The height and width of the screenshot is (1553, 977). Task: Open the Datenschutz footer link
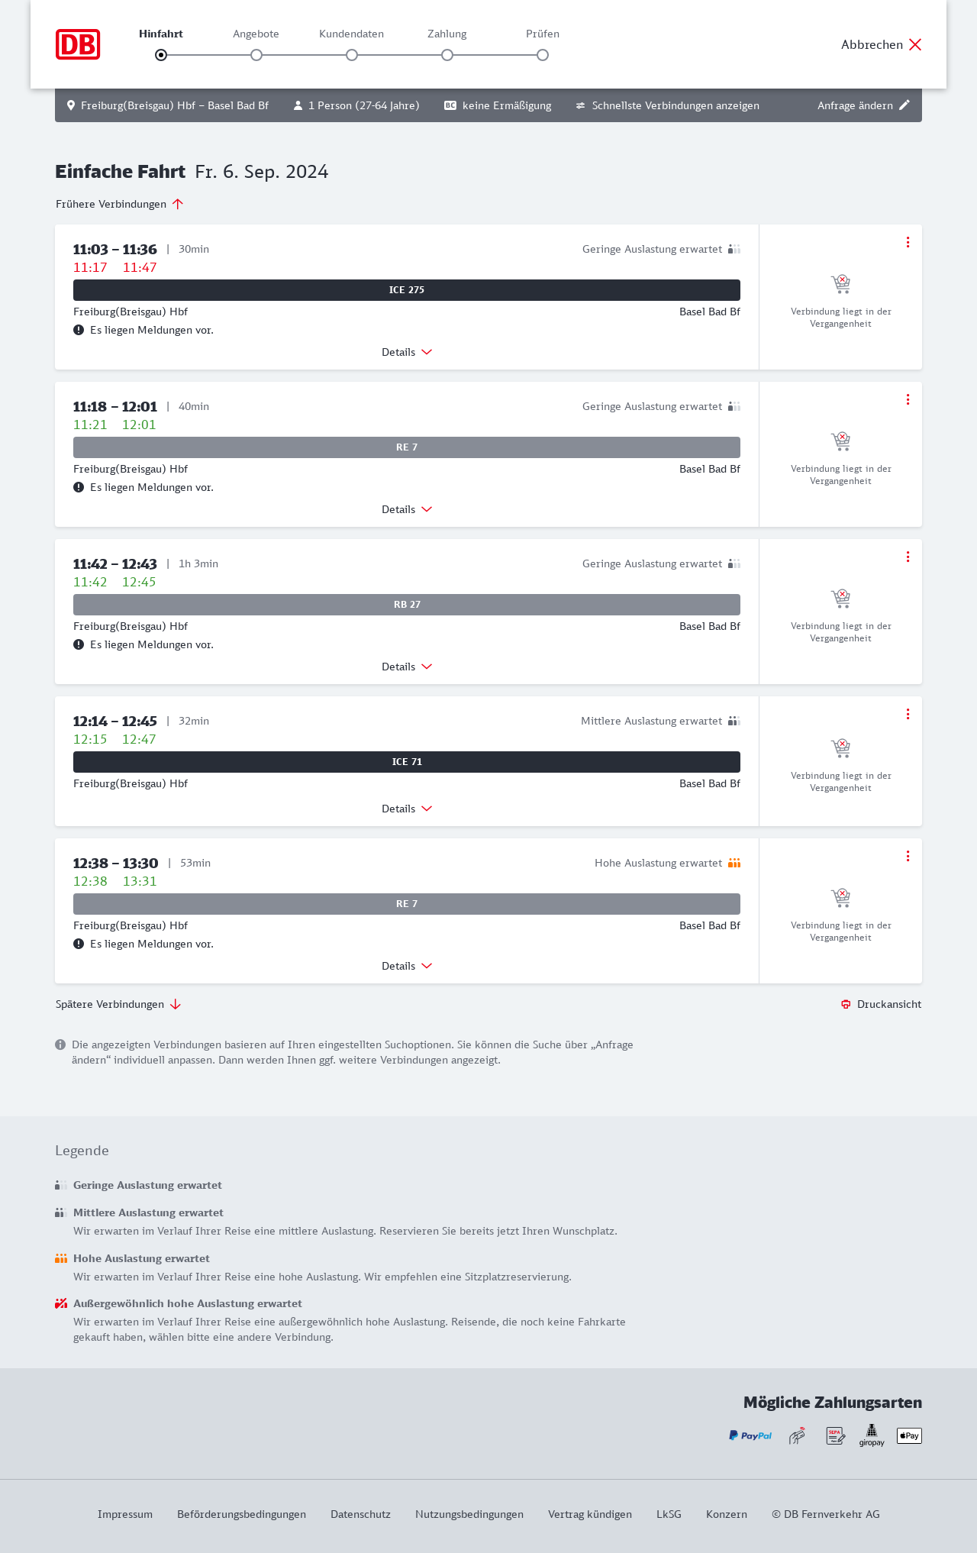coord(360,1514)
